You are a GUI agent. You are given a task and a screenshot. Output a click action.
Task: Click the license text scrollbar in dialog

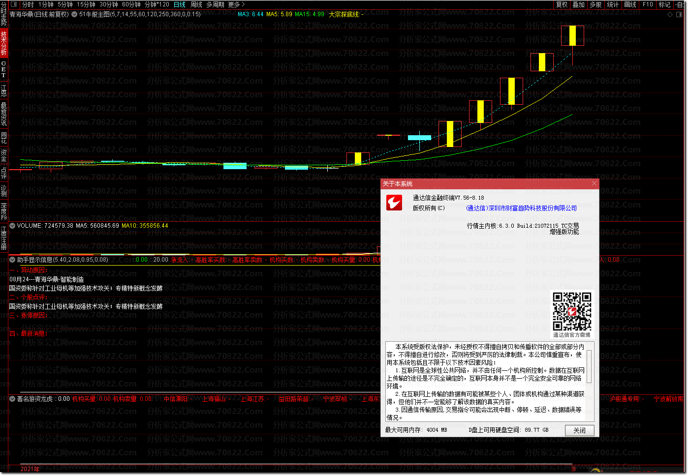pyautogui.click(x=589, y=366)
